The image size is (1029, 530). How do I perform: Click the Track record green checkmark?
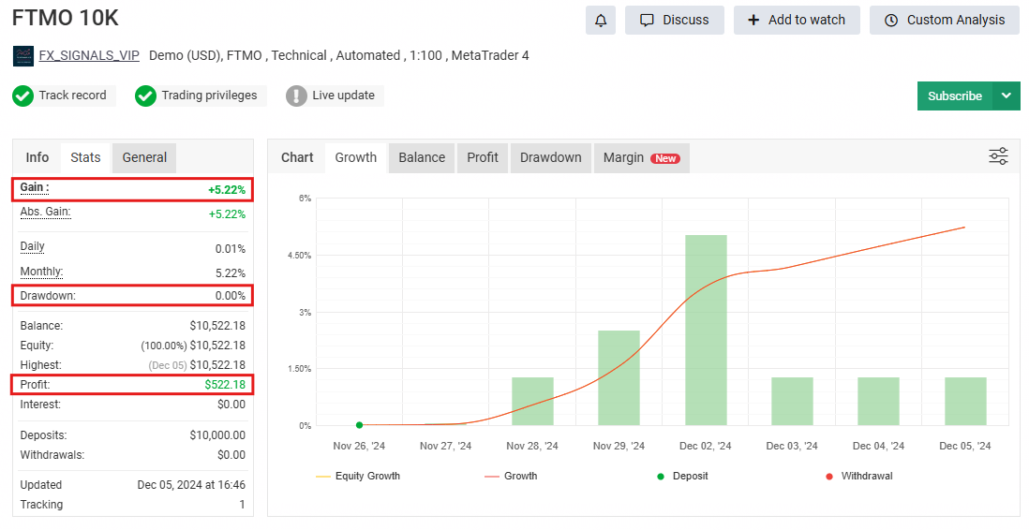coord(23,96)
